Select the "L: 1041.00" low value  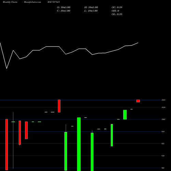(91, 11)
